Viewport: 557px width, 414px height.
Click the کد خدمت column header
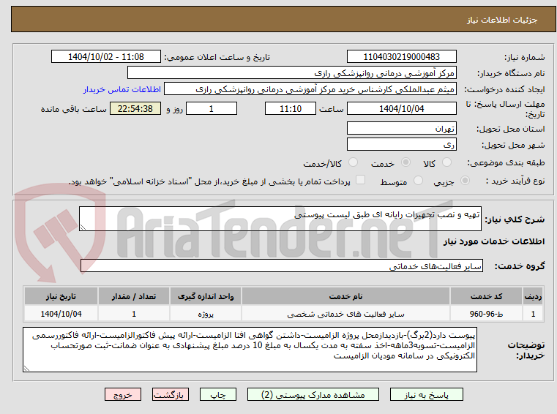point(486,296)
